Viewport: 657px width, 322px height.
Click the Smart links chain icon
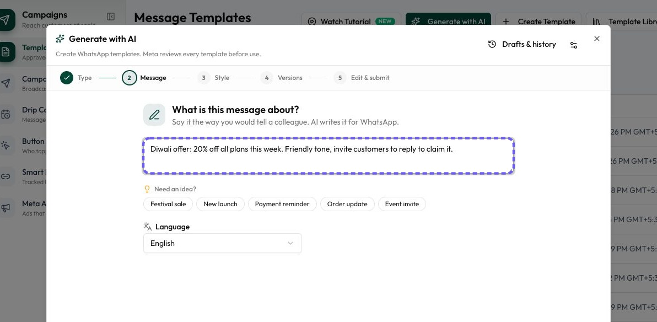coord(6,176)
